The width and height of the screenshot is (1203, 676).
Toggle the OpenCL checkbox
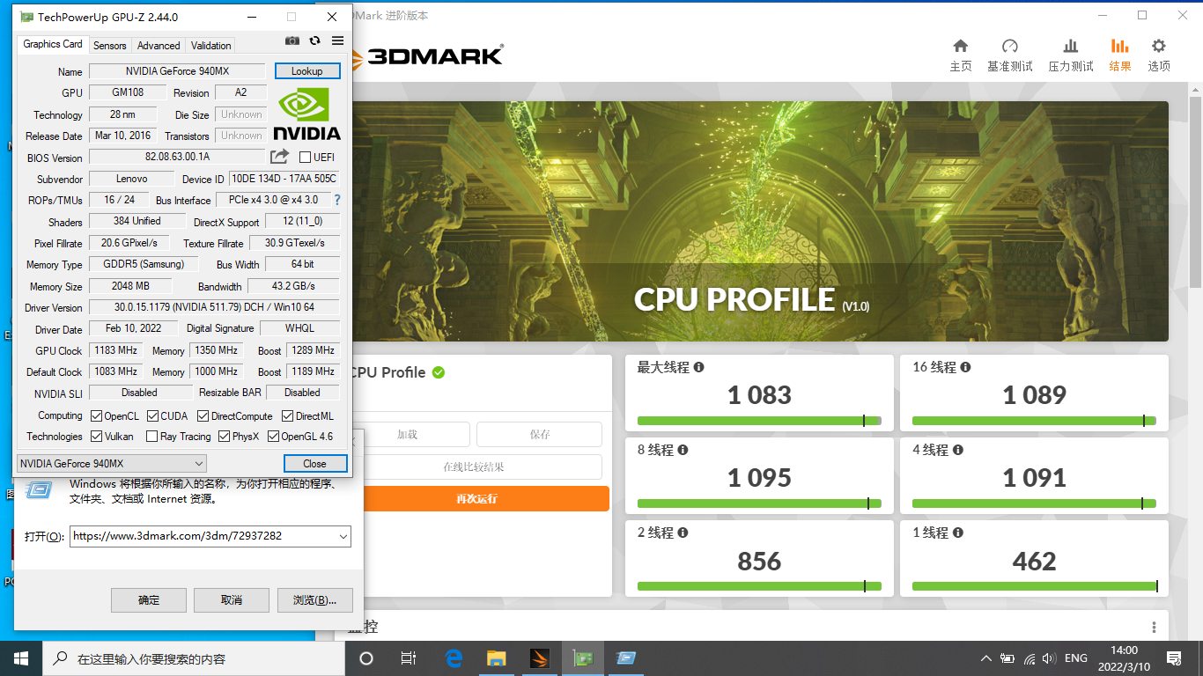(x=98, y=415)
